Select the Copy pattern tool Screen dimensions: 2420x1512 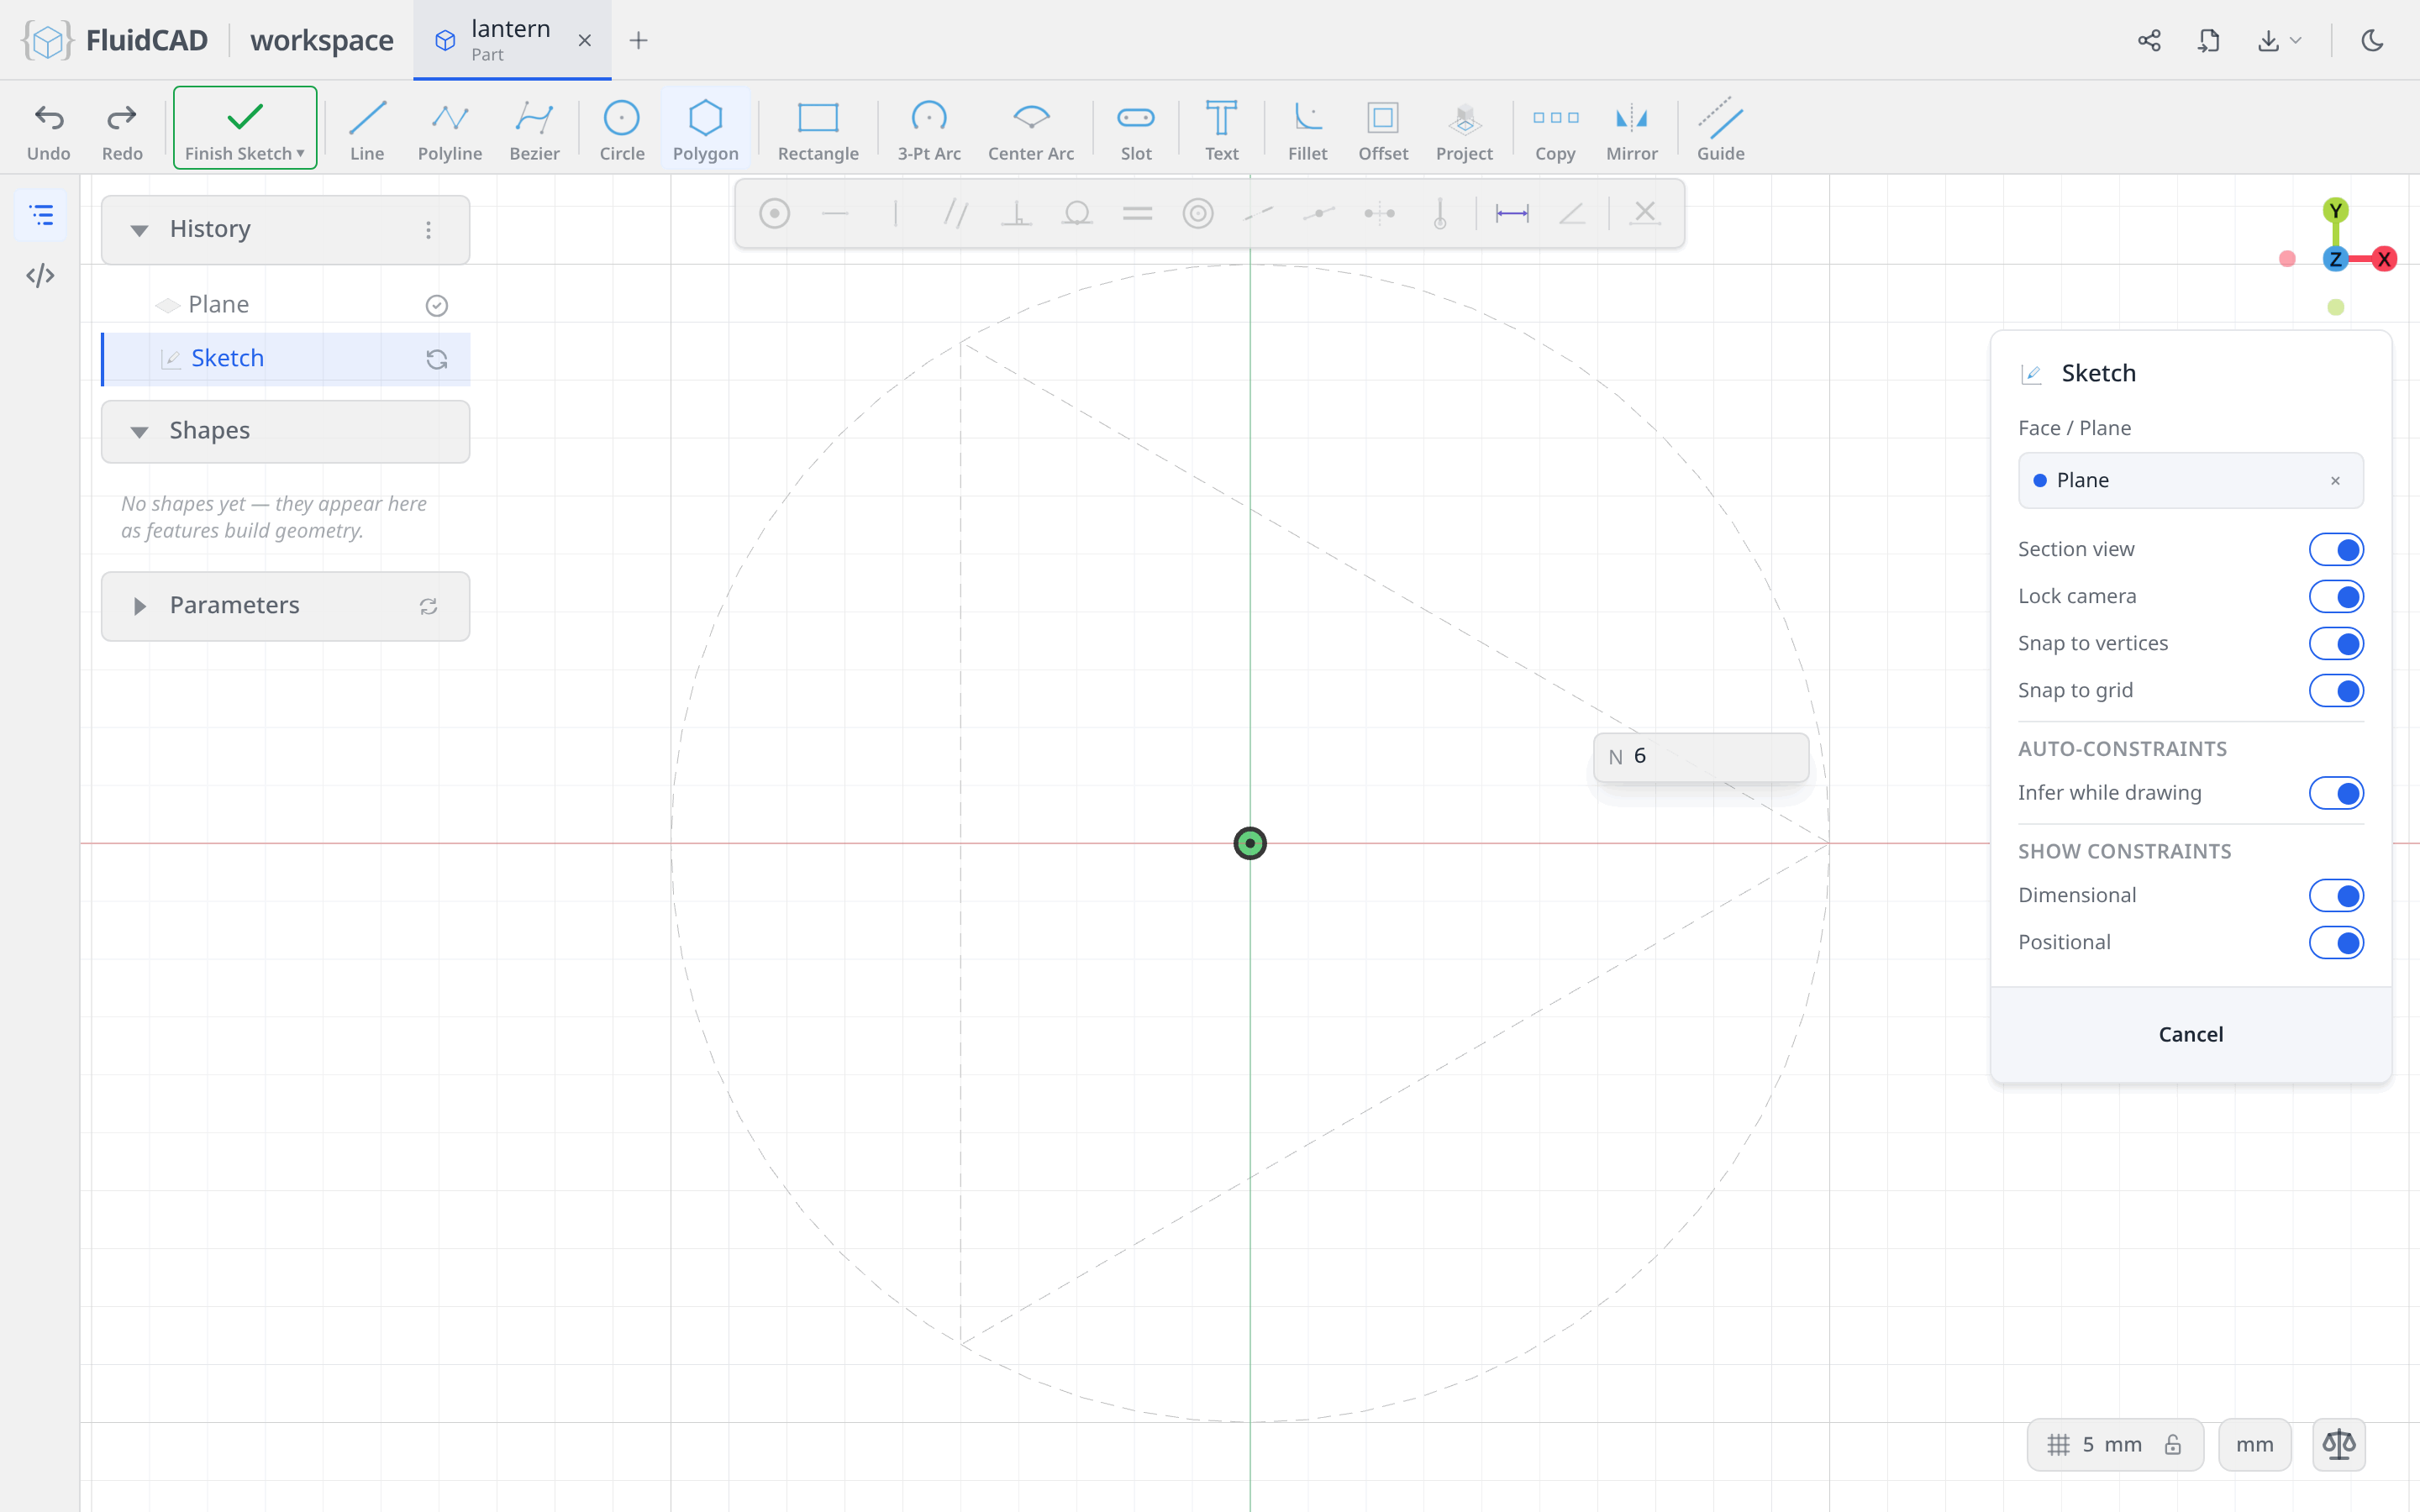[x=1555, y=130]
